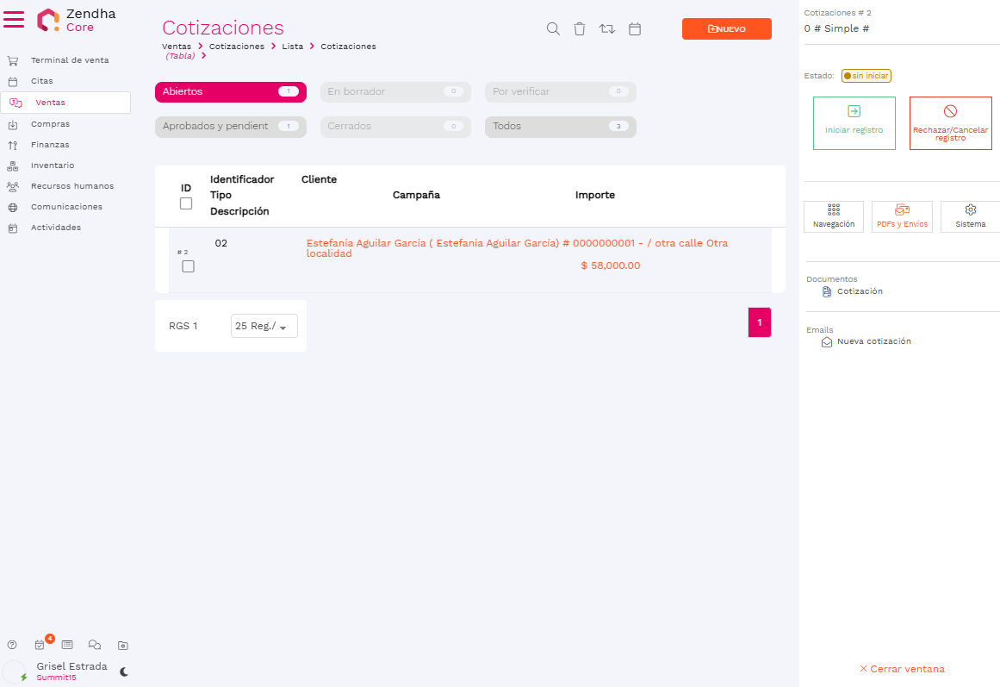Image resolution: width=1000 pixels, height=687 pixels.
Task: Click the refresh arrows icon
Action: click(607, 29)
